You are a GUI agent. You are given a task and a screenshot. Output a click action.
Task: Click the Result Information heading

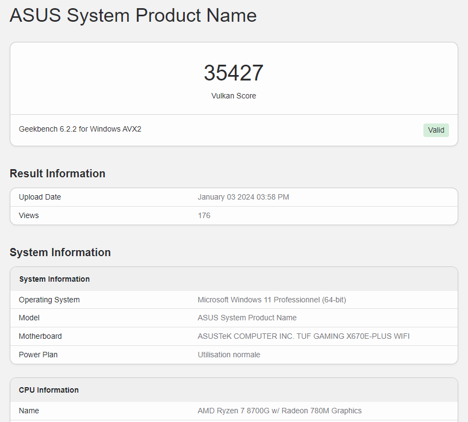click(58, 173)
